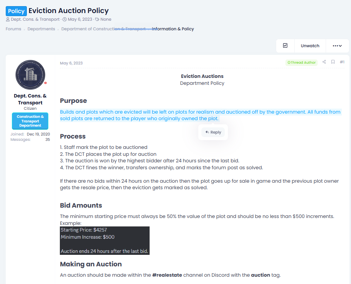Click the Construction & Transport Department banner
Screen dimensions: 351x284
click(30, 121)
